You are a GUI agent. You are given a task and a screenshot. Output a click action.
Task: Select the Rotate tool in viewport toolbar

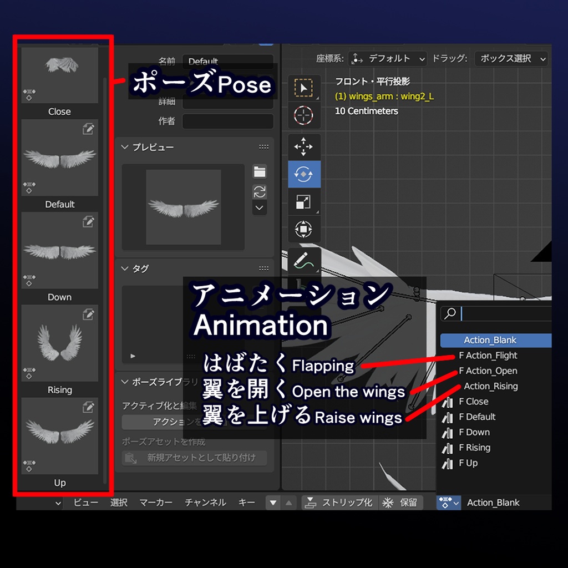click(303, 174)
